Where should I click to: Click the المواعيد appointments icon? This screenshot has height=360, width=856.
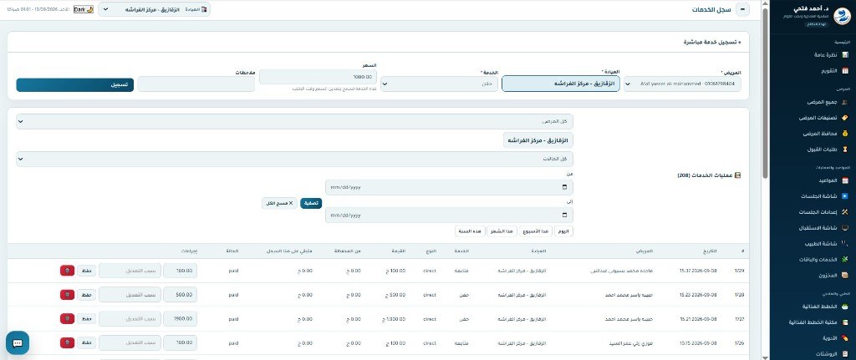tap(845, 180)
